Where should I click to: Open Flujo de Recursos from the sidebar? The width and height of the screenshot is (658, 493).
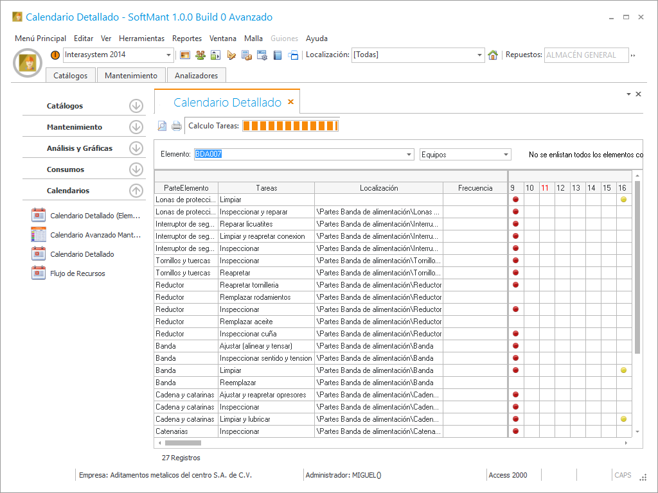point(77,273)
